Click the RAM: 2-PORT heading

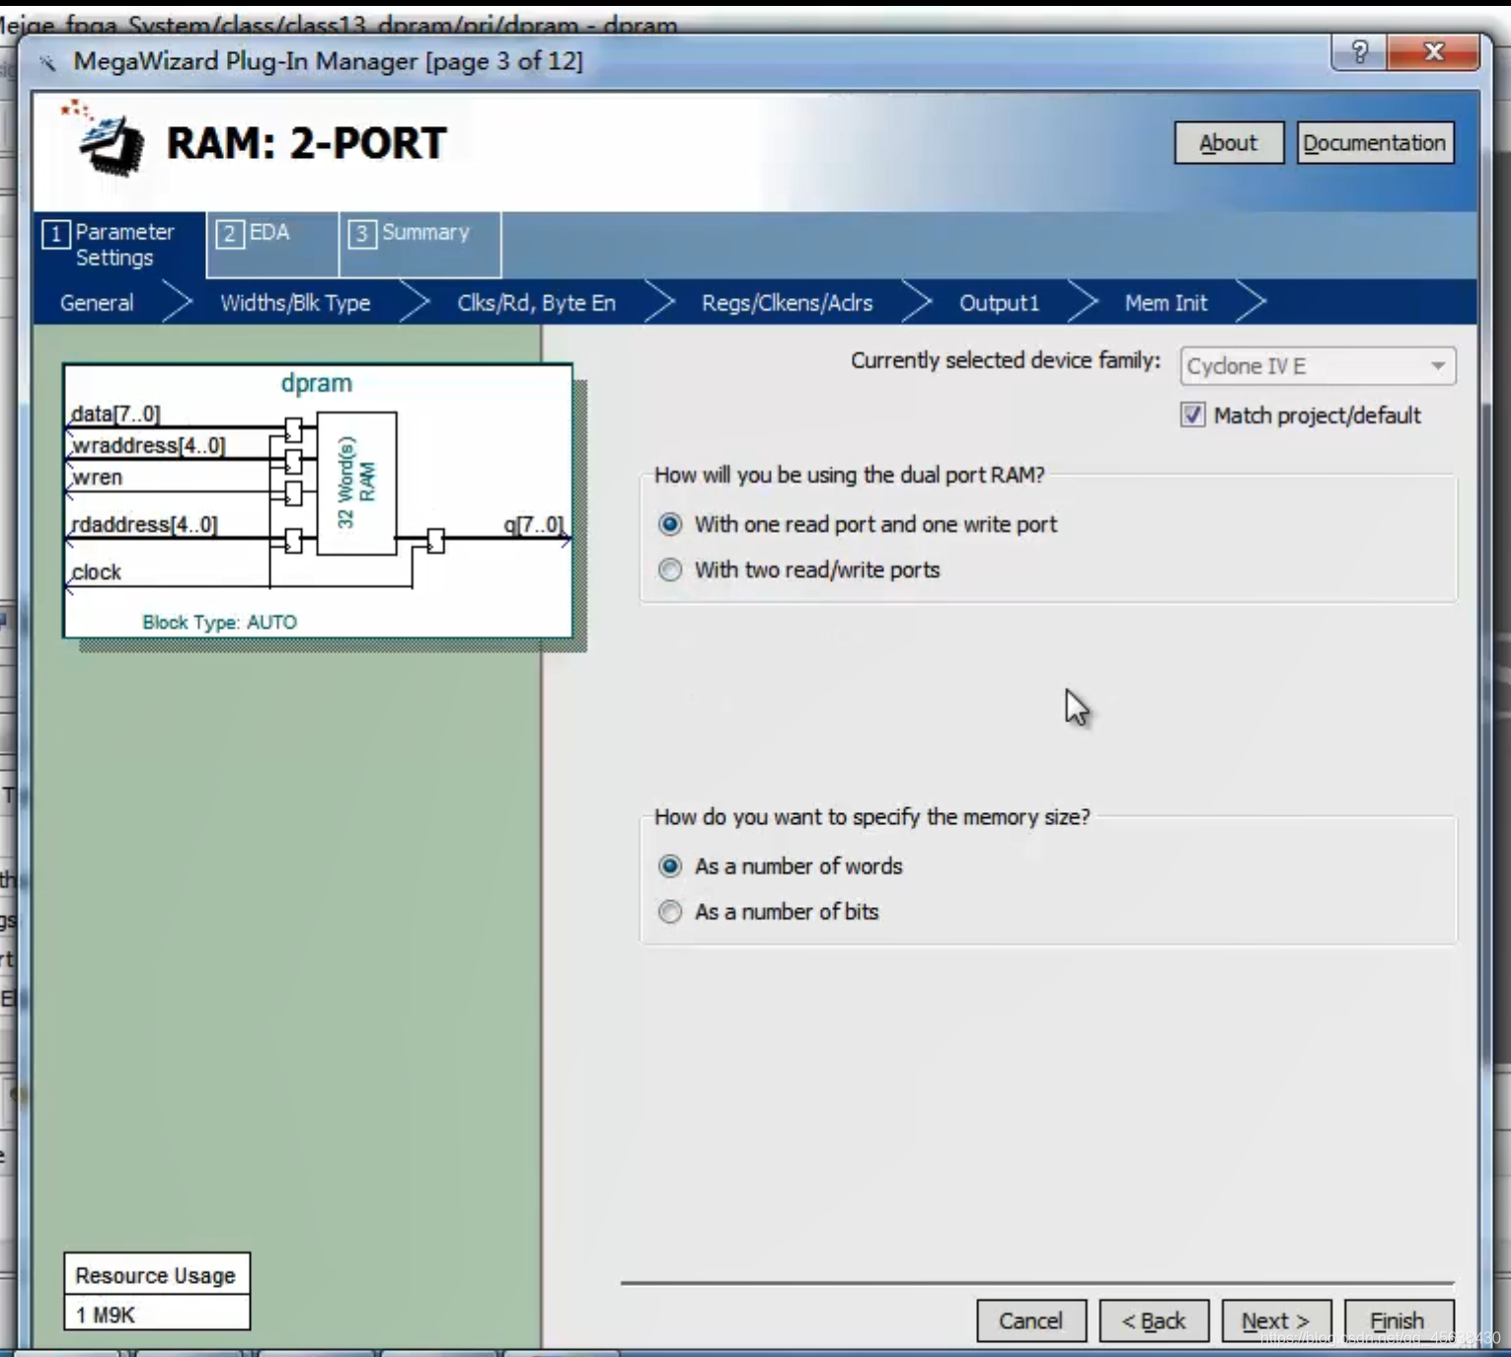(306, 143)
